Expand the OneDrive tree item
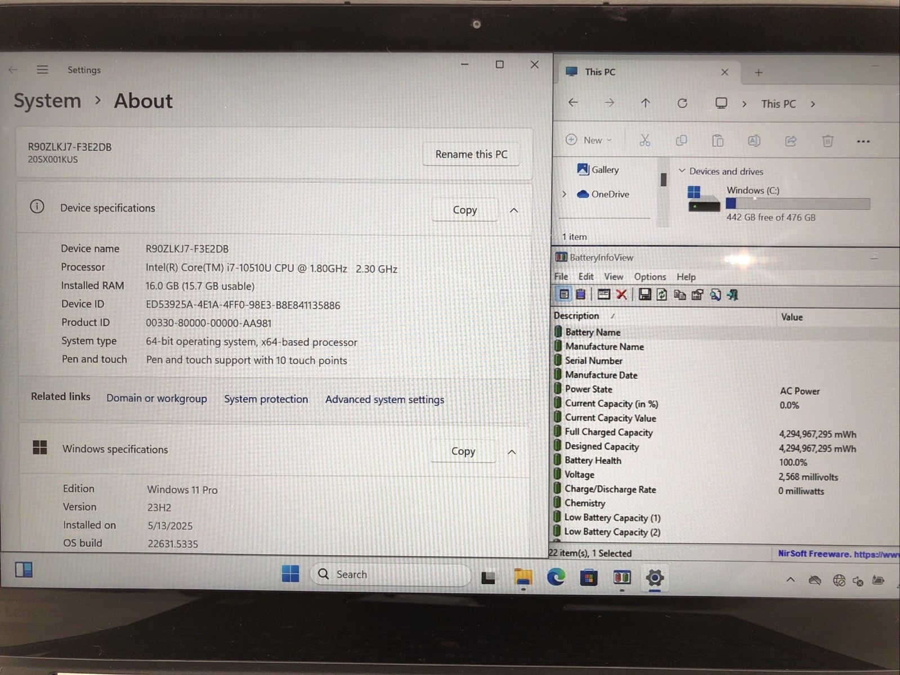The width and height of the screenshot is (900, 675). (x=564, y=194)
